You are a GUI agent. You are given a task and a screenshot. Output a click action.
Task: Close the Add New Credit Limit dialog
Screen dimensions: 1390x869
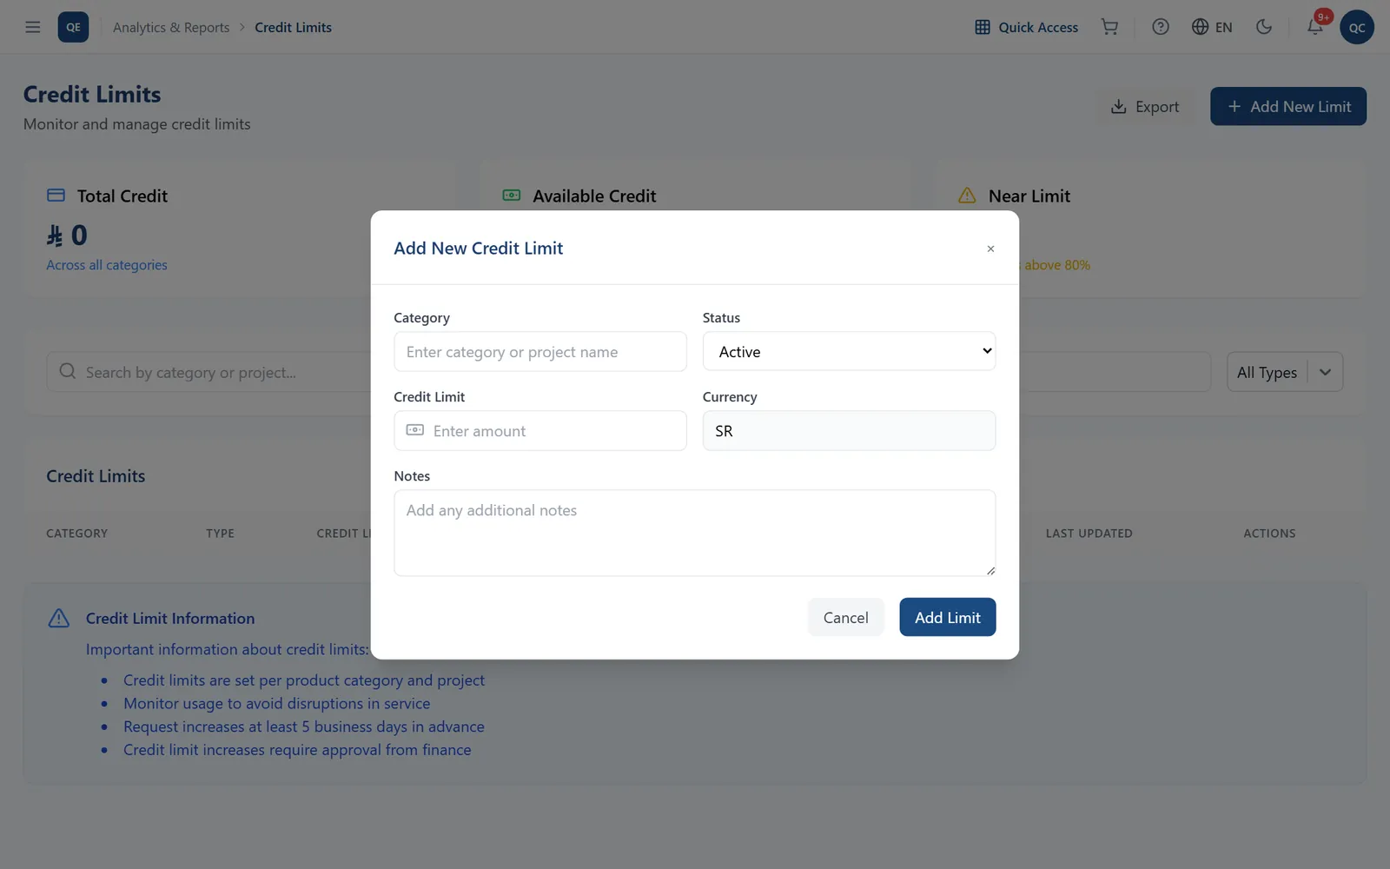[990, 249]
